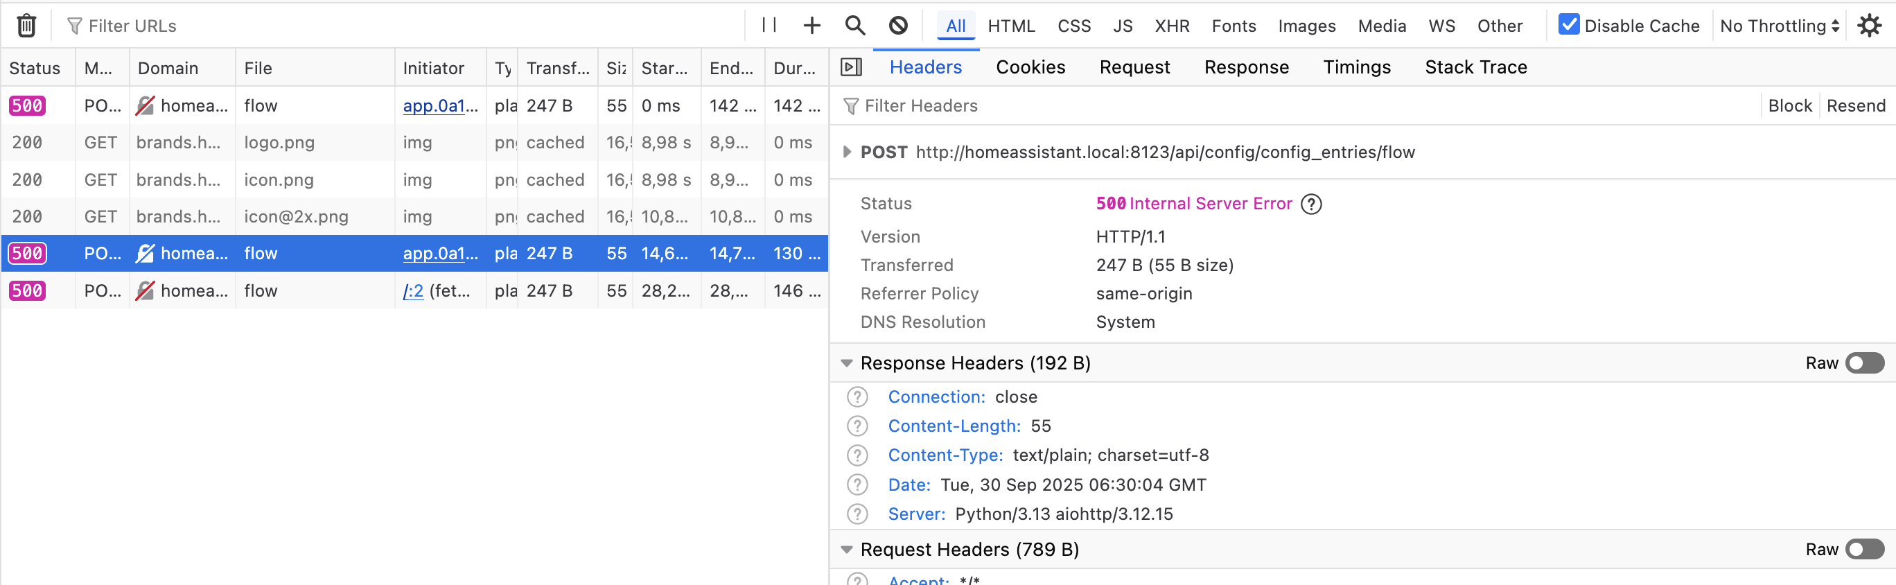
Task: Expand the POST request URL details
Action: [x=846, y=152]
